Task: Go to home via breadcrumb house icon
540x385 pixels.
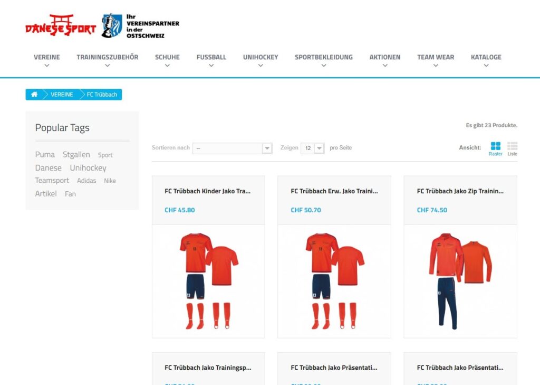Action: coord(34,95)
